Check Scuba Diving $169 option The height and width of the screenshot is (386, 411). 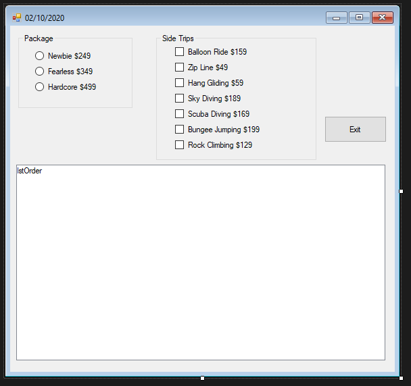[212, 114]
